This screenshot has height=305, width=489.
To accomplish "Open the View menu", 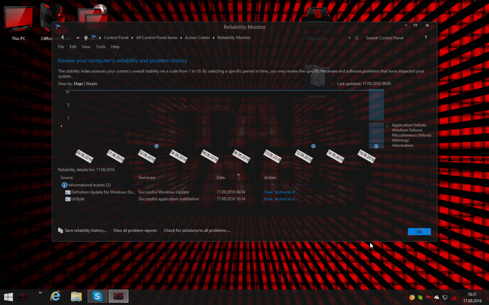I will click(86, 47).
